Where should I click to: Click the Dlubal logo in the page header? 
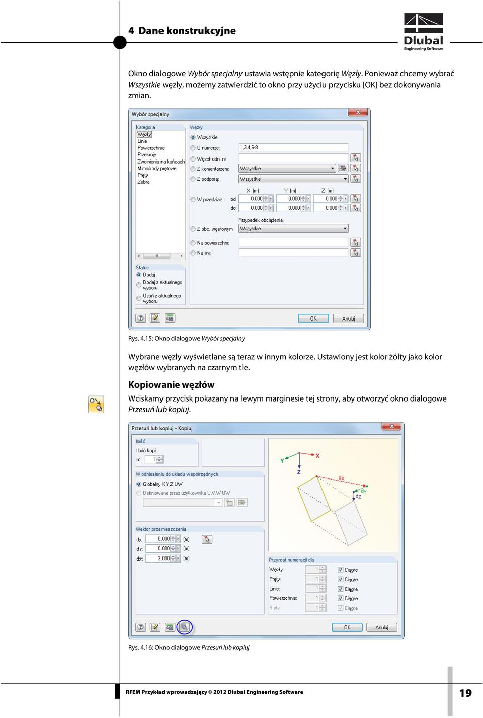(x=424, y=32)
